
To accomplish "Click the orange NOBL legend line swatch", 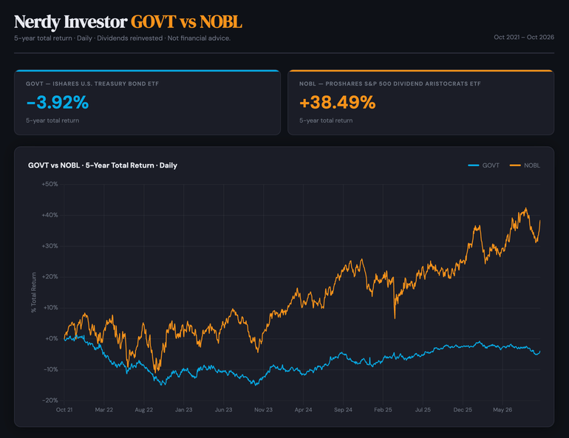I will click(x=515, y=165).
